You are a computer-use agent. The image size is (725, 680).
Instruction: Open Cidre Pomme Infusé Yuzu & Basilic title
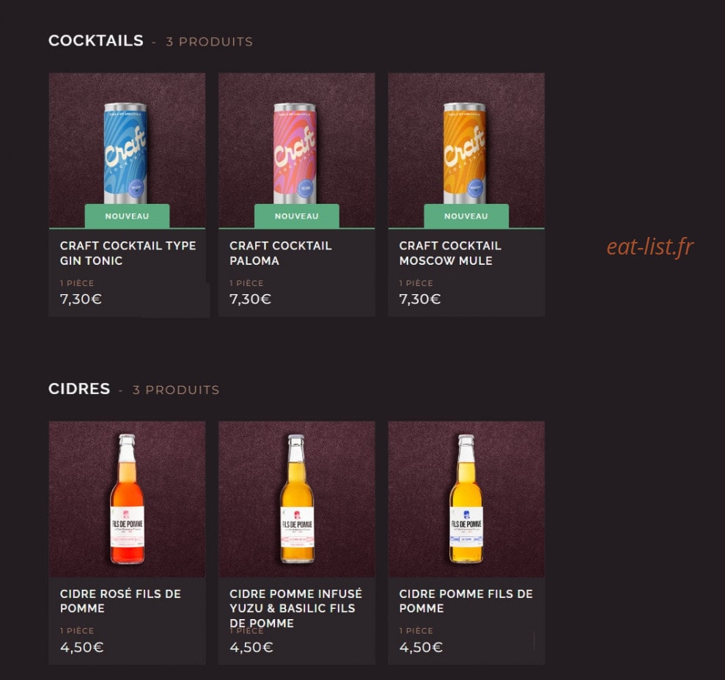(296, 608)
